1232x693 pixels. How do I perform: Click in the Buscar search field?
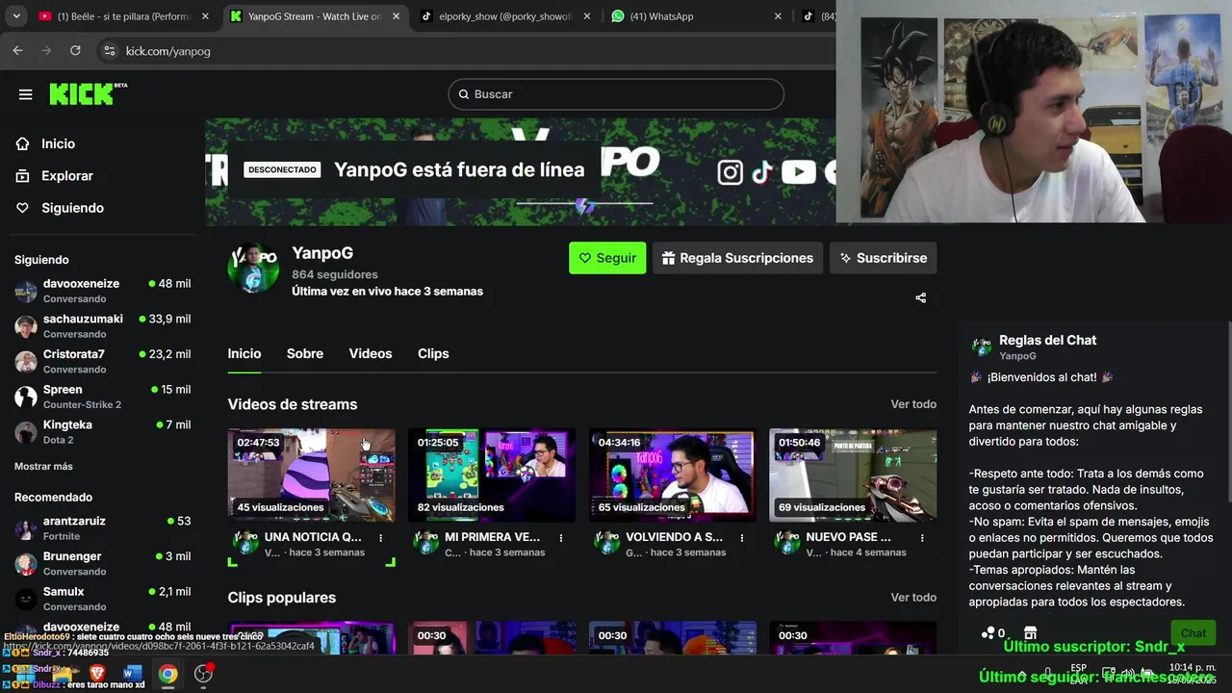tap(616, 94)
